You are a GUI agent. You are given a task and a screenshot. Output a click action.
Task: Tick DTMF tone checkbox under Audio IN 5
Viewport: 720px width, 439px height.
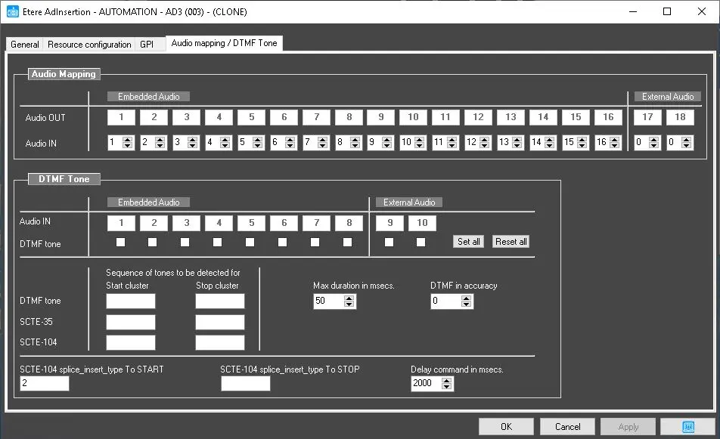click(x=250, y=243)
